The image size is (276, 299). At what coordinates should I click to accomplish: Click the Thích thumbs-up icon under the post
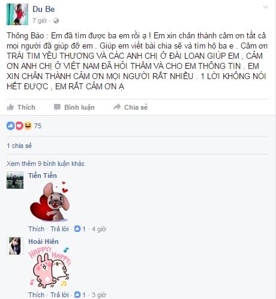click(x=10, y=107)
